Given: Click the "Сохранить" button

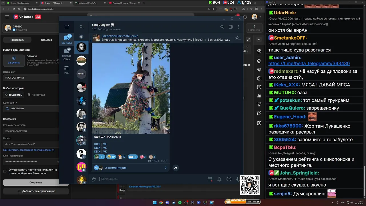Looking at the screenshot, I should point(36,182).
